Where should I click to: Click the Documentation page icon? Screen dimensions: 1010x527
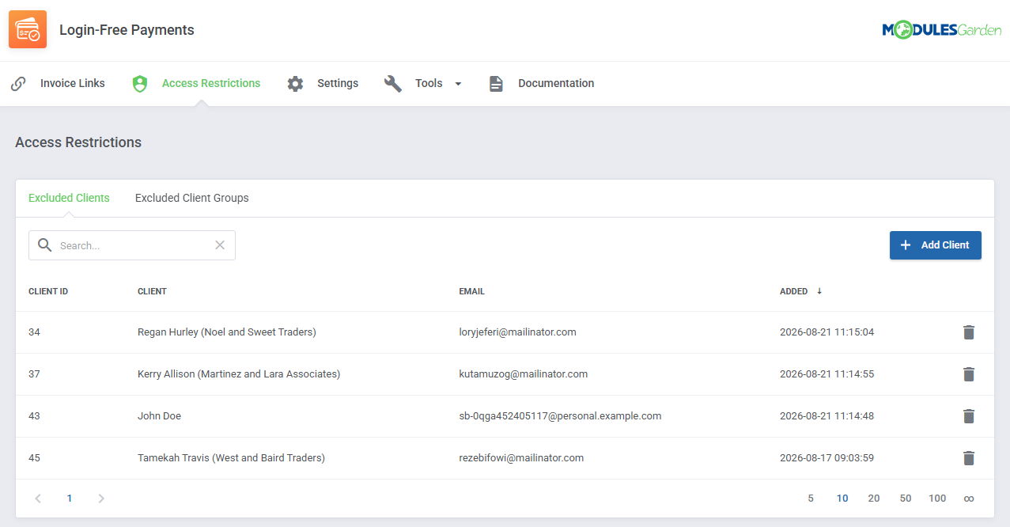[496, 83]
